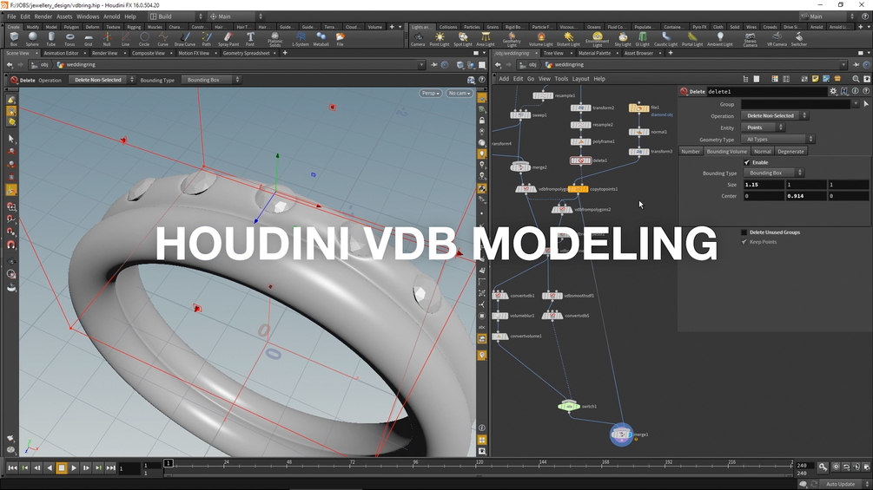Open the Operation dropdown in parameters
873x490 pixels.
pyautogui.click(x=775, y=115)
